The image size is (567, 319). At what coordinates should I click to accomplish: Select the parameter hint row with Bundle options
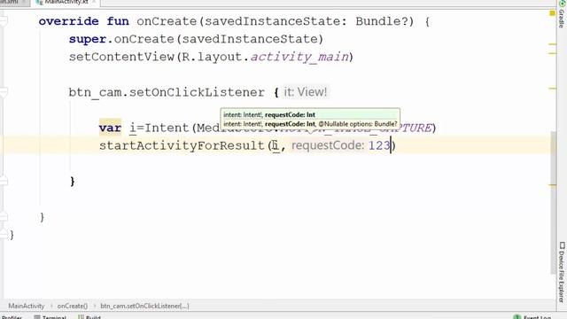pyautogui.click(x=310, y=124)
